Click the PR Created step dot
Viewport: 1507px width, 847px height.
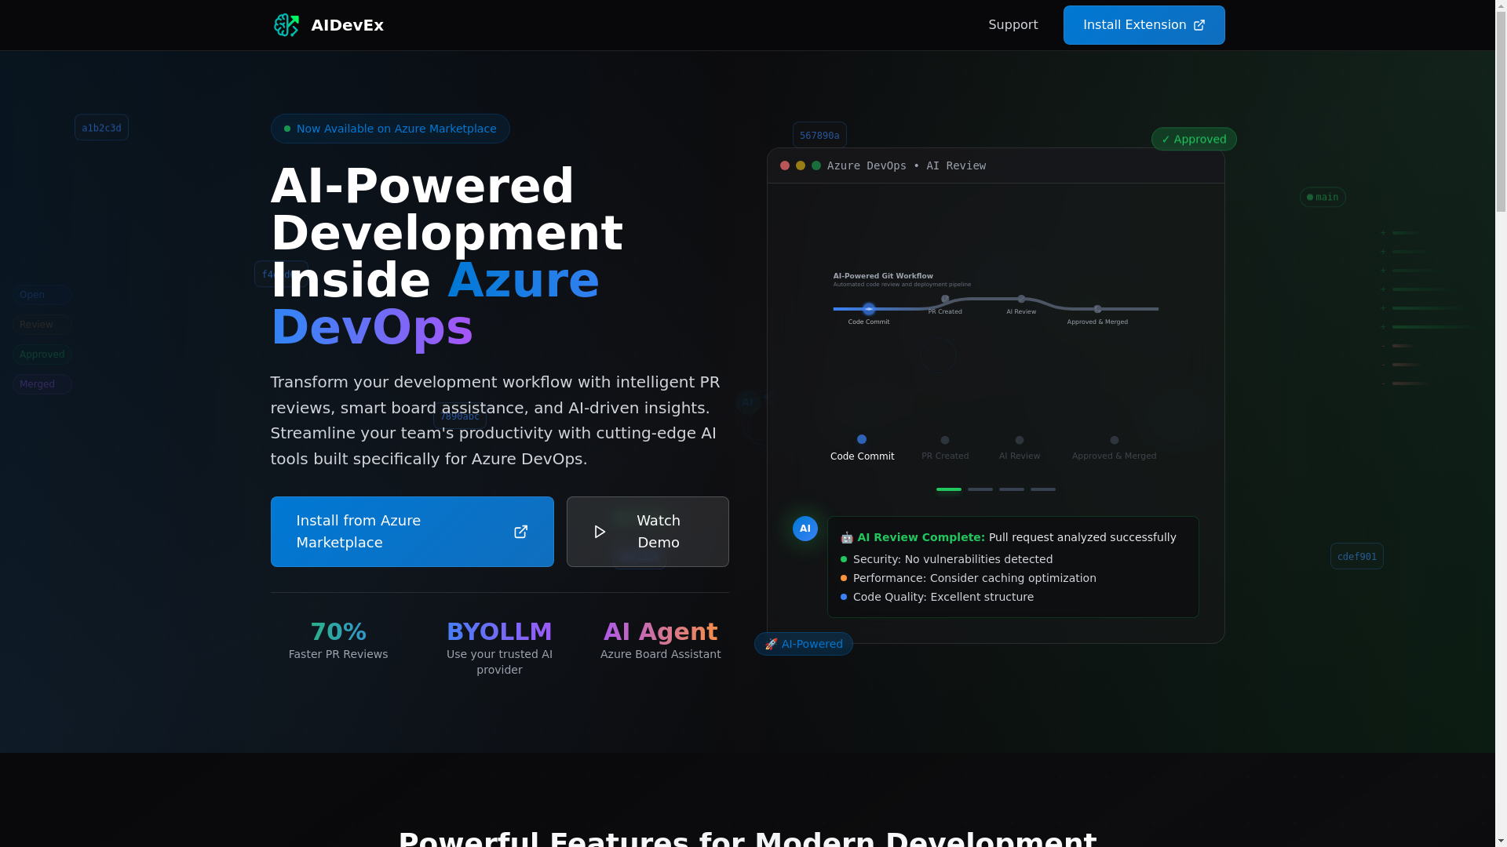click(x=945, y=440)
